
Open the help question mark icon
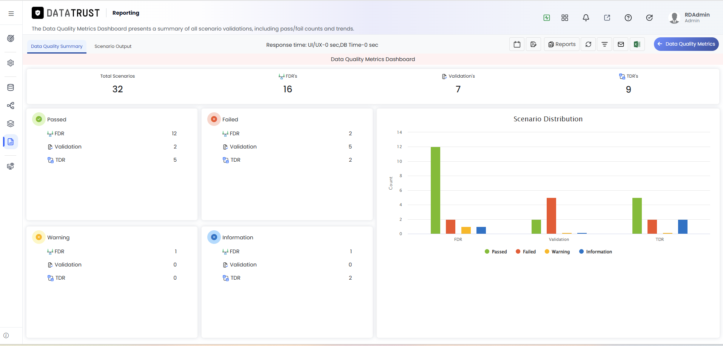[628, 18]
